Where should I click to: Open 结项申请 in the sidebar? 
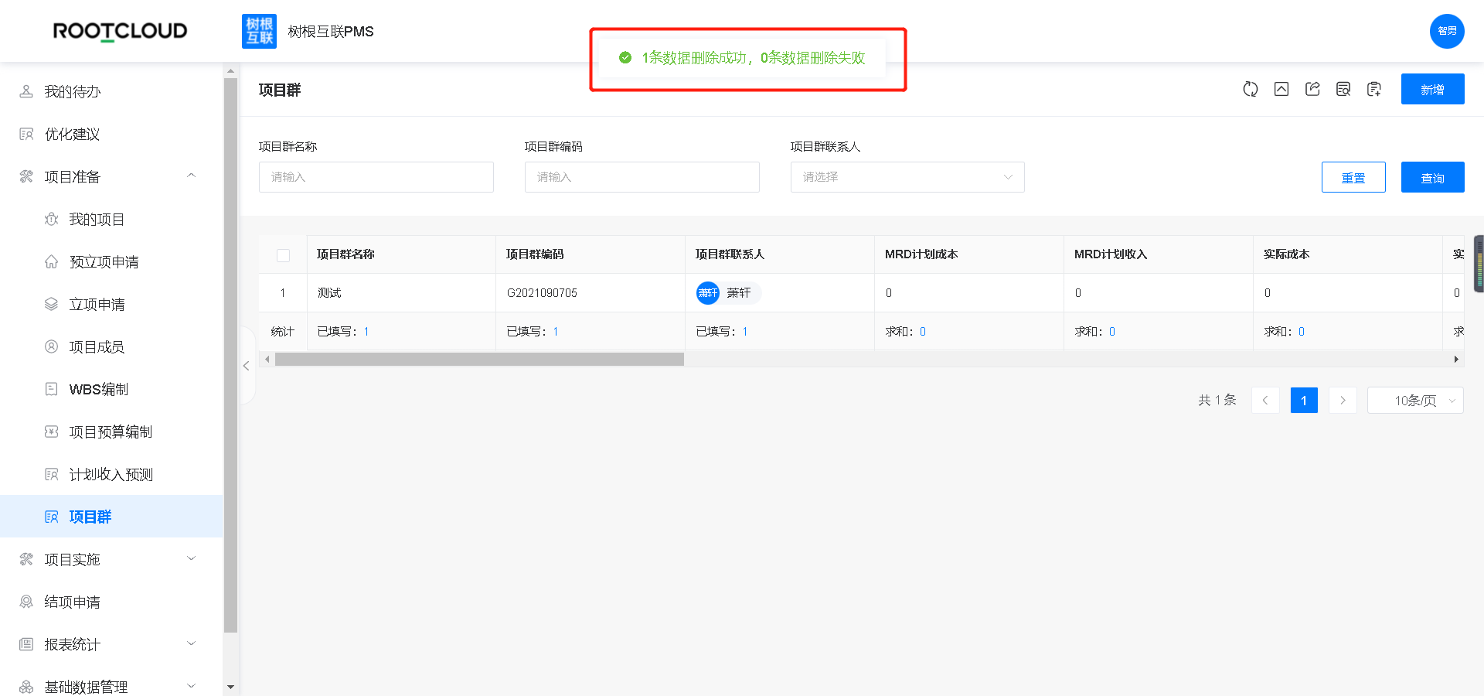click(x=111, y=602)
